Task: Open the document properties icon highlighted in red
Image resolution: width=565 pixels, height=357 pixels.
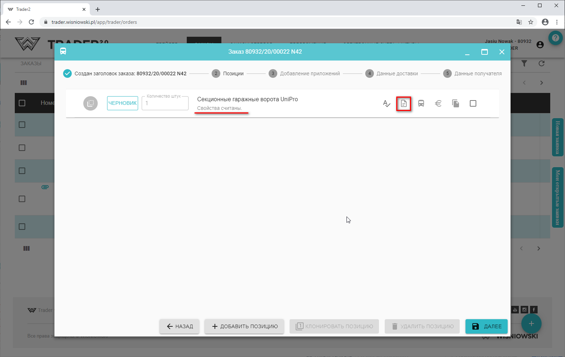Action: click(x=403, y=104)
